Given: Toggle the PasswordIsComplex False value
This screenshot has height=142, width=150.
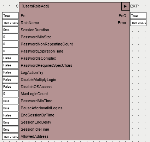Looking at the screenshot, I should (10, 58).
